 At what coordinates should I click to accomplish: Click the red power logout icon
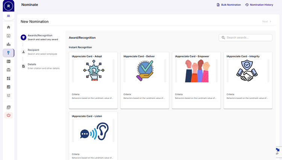click(x=8, y=115)
